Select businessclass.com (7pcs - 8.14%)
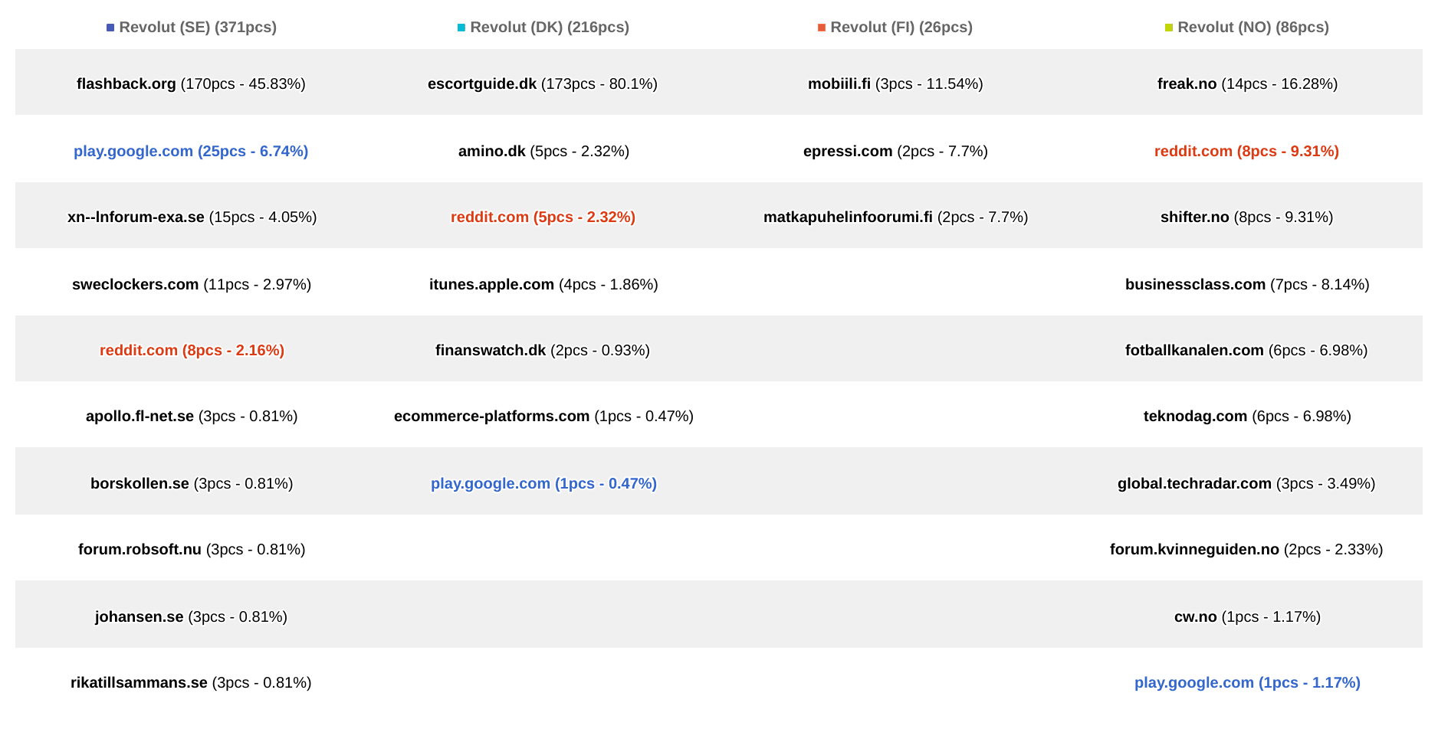Screen dimensions: 1438x729 pos(1247,285)
